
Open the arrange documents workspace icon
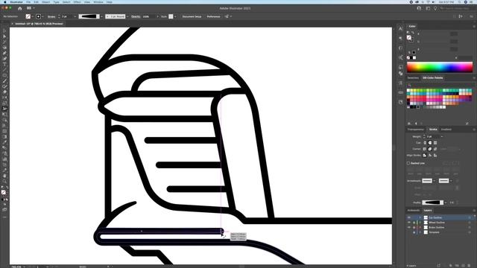tap(30, 8)
